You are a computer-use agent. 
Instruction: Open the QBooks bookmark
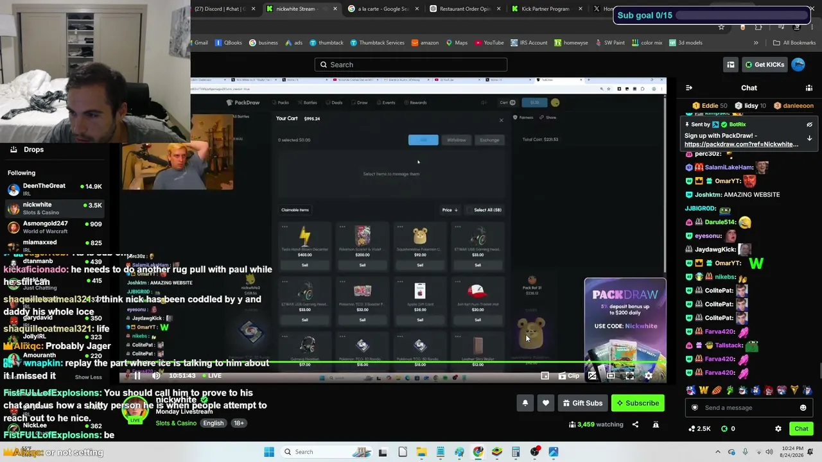(229, 43)
